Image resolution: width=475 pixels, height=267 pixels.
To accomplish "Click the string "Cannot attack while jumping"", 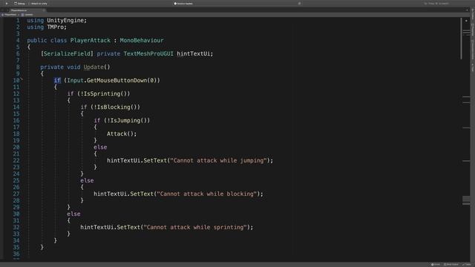I will tap(218, 160).
